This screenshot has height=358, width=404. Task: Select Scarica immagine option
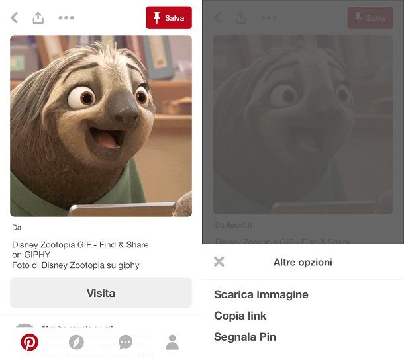(261, 294)
